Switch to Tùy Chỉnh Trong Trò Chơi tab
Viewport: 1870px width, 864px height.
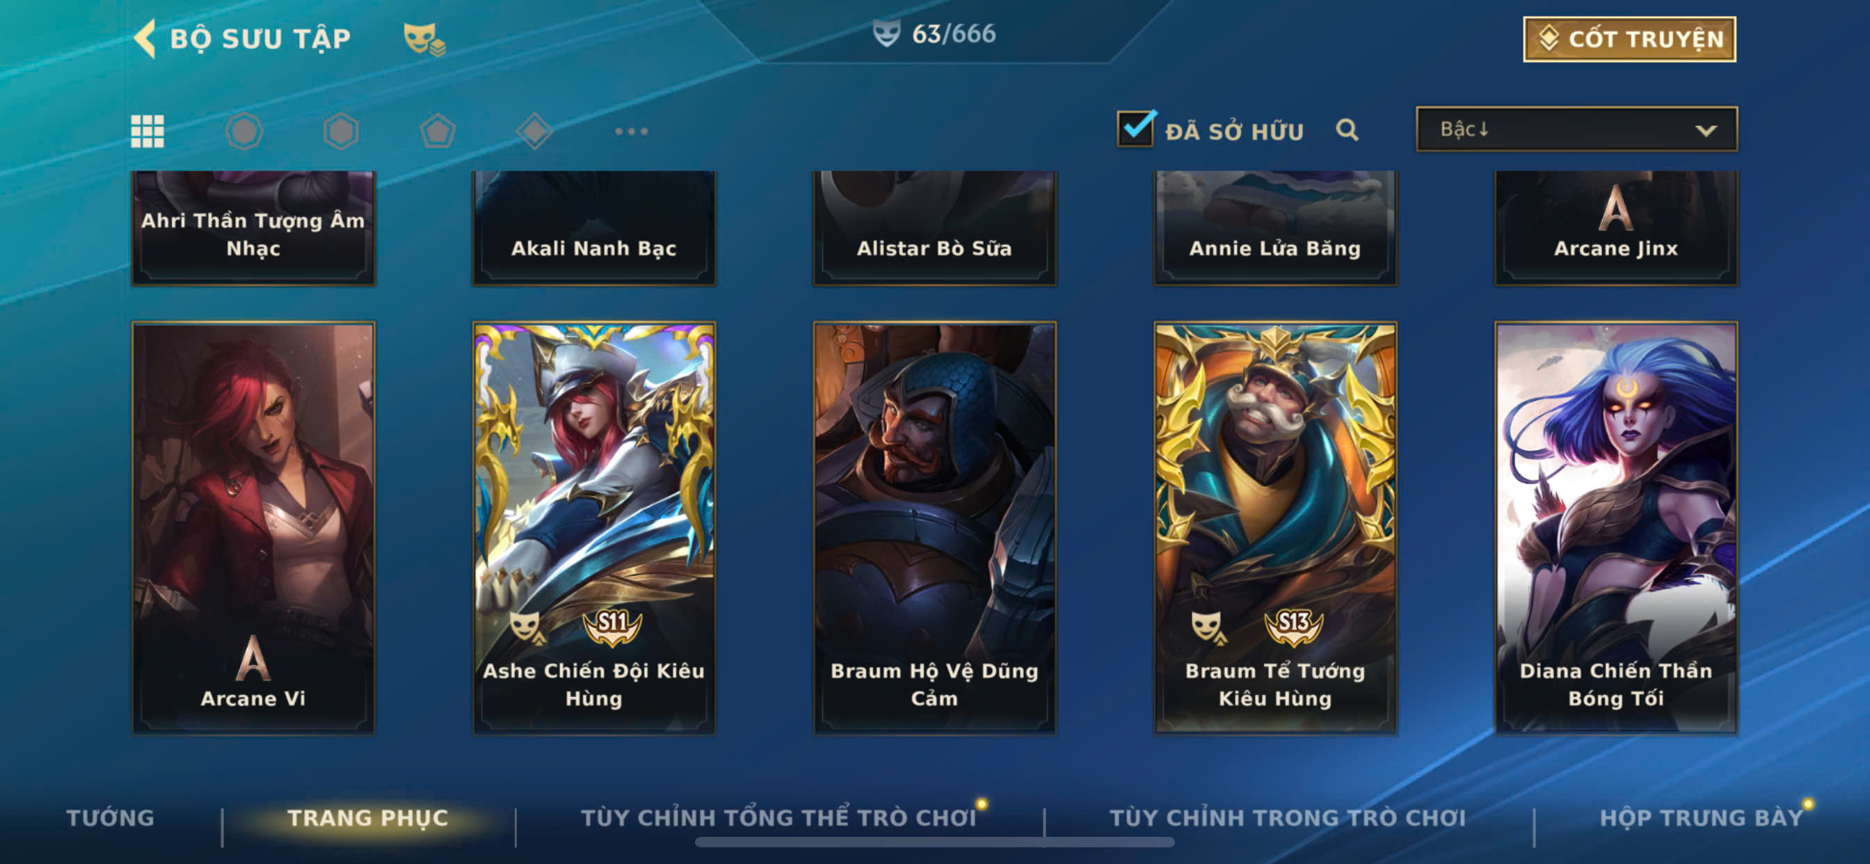[x=1287, y=817]
